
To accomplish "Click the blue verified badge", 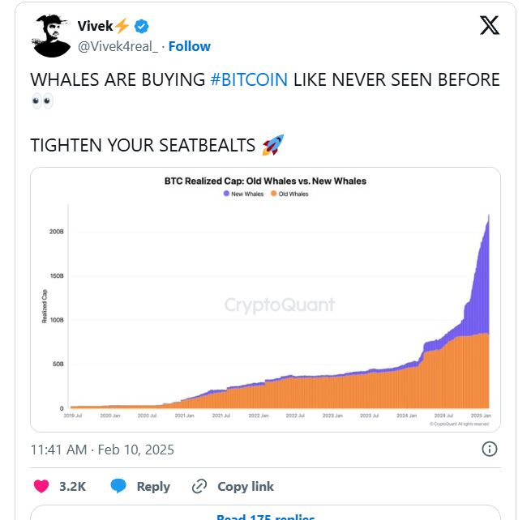I will click(x=141, y=26).
